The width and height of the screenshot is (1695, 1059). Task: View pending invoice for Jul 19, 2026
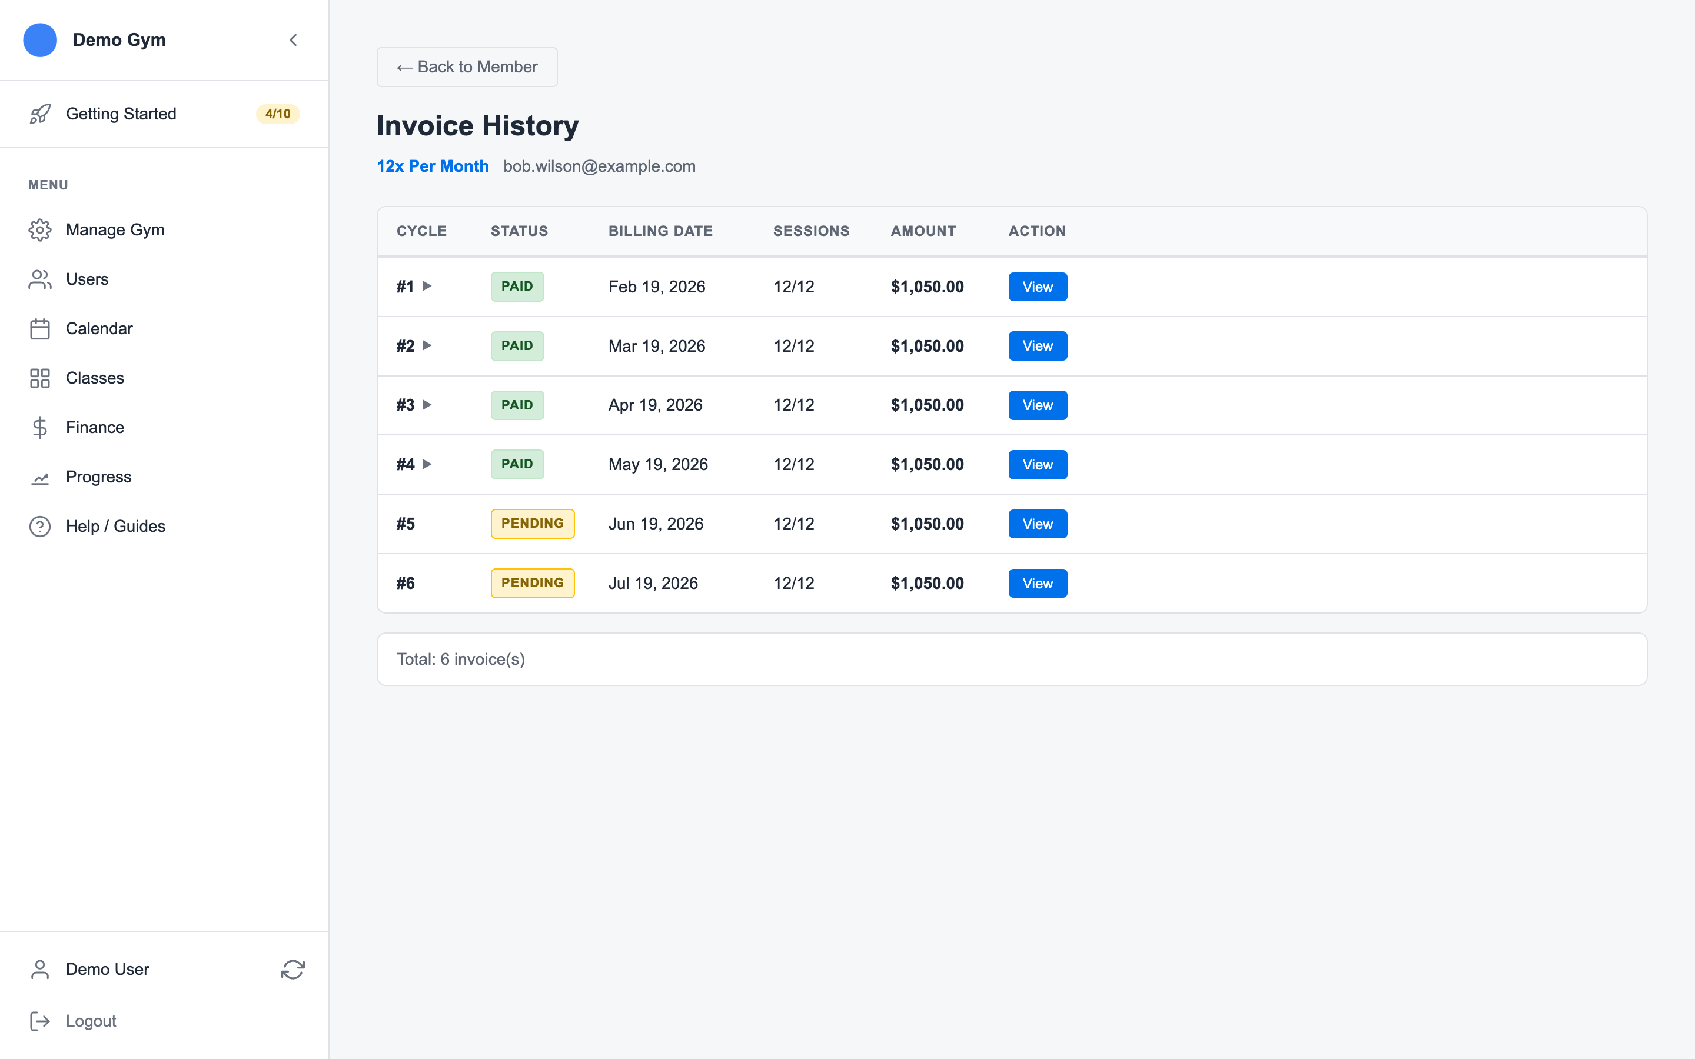(x=1038, y=584)
